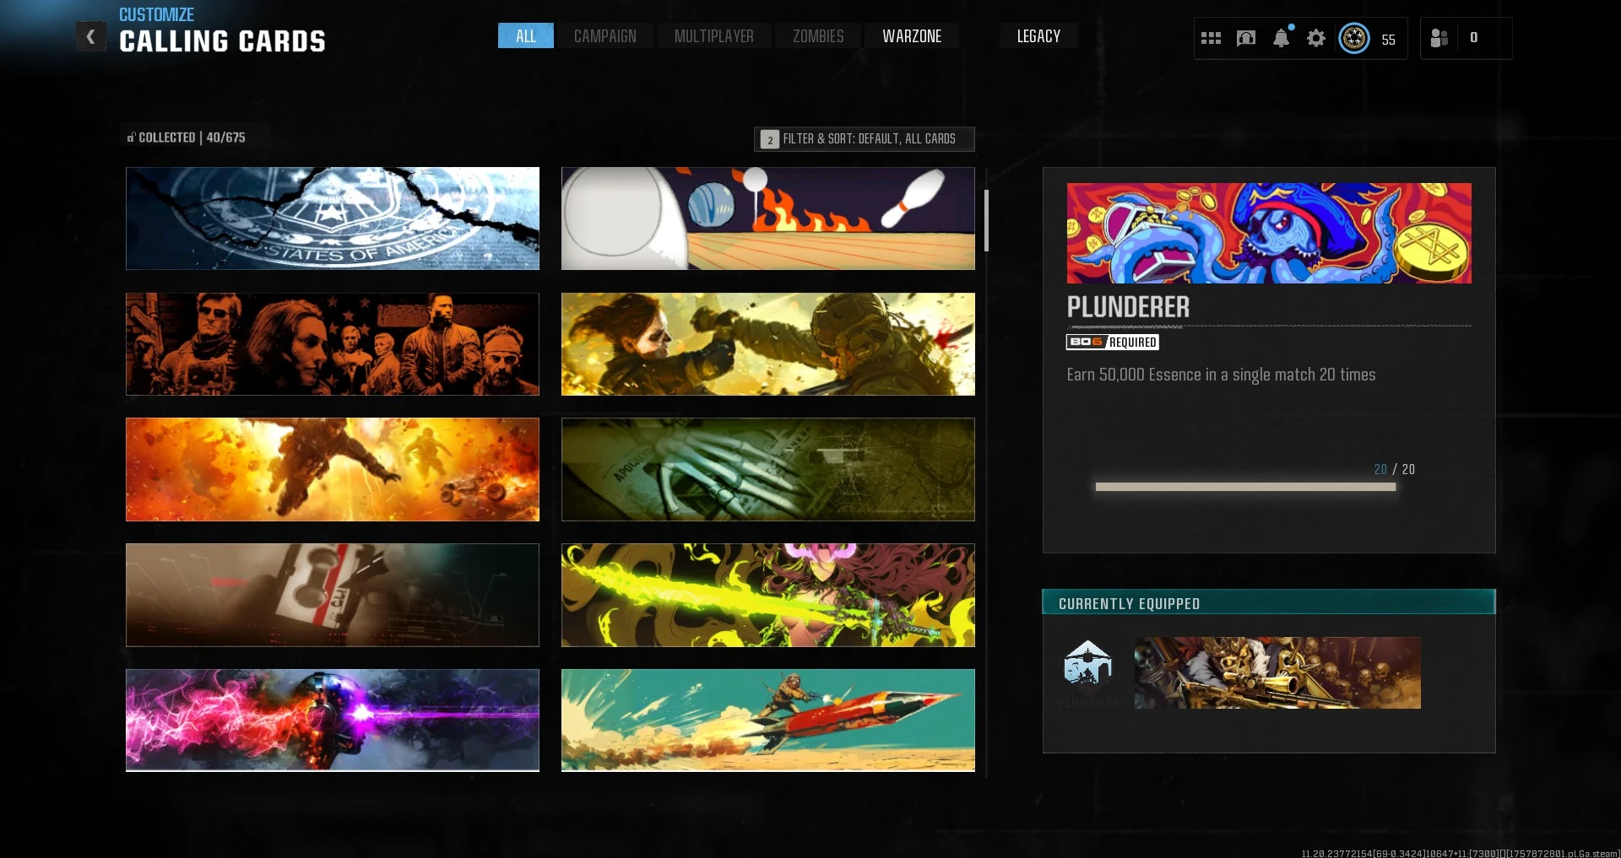Click the BO6 Required badge
Viewport: 1621px width, 858px height.
click(1112, 342)
